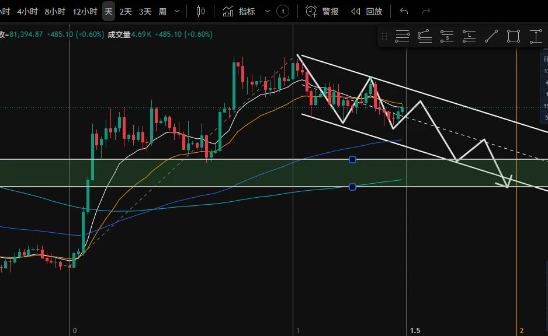The image size is (548, 336).
Task: Switch to the 3天 timeframe
Action: point(145,12)
